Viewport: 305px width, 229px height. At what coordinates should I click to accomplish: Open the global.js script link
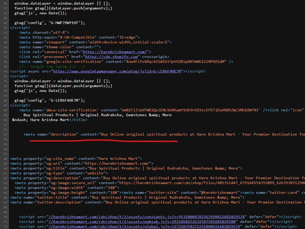pyautogui.click(x=144, y=227)
